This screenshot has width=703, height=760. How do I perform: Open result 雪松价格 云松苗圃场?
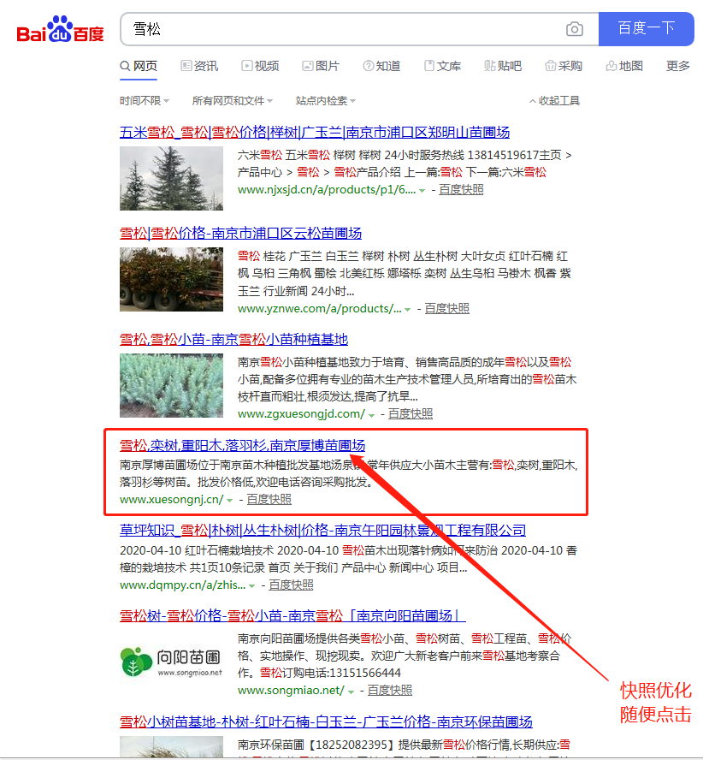point(241,234)
